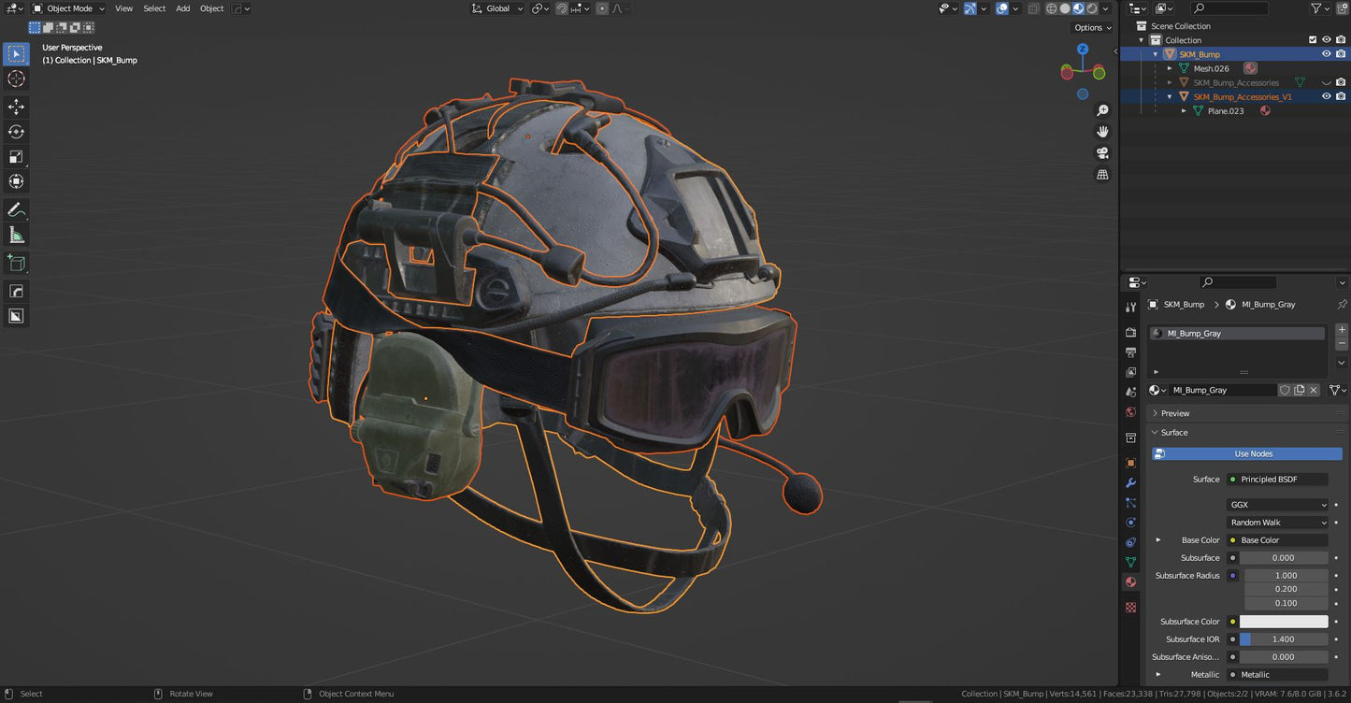Open the Modifiers wrench tab in properties
This screenshot has height=703, width=1351.
[1130, 483]
